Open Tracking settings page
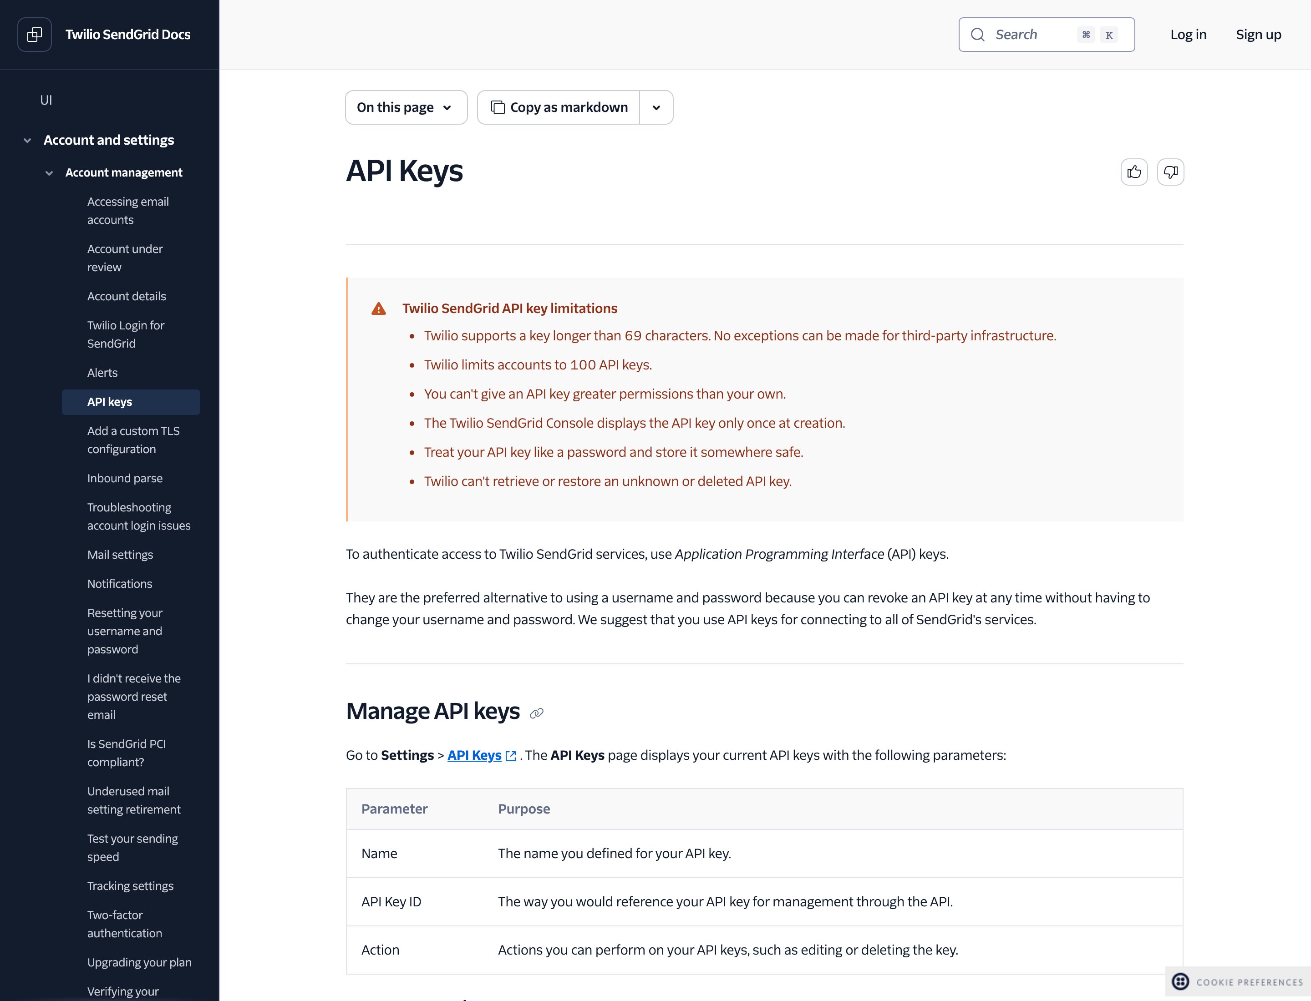This screenshot has width=1311, height=1001. [131, 886]
